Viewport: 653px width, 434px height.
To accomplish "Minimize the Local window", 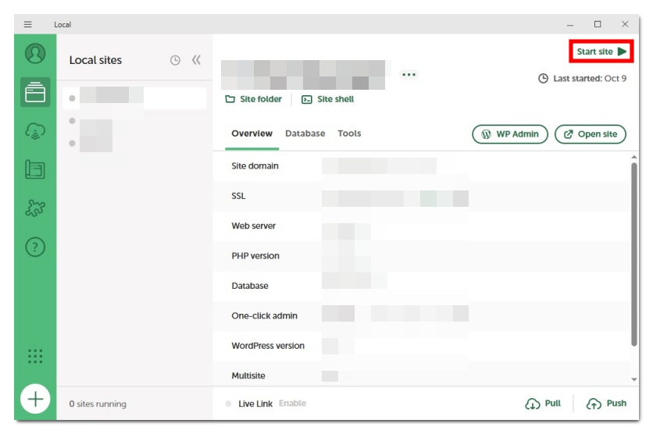I will [570, 24].
